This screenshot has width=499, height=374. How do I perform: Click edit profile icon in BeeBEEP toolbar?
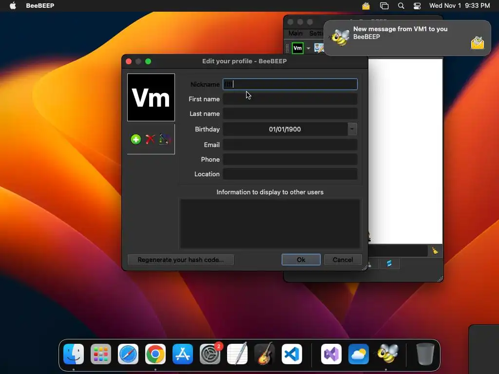(x=319, y=48)
